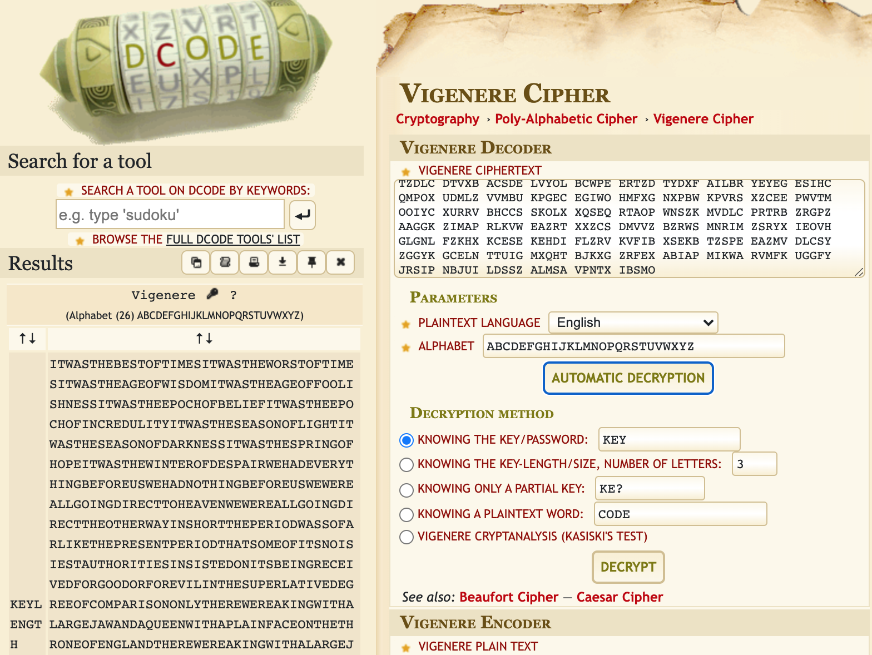This screenshot has width=872, height=655.
Task: Click the Vigenere Plain Text label
Action: (x=478, y=646)
